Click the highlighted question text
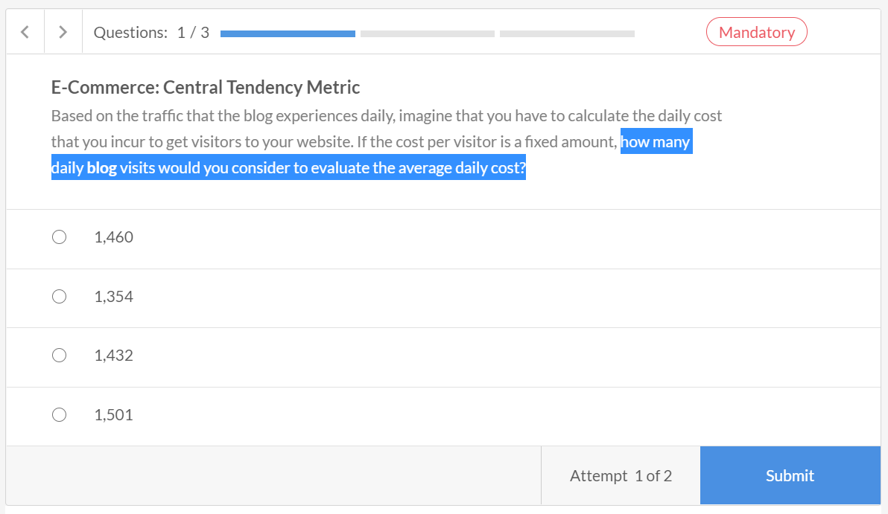 [288, 168]
